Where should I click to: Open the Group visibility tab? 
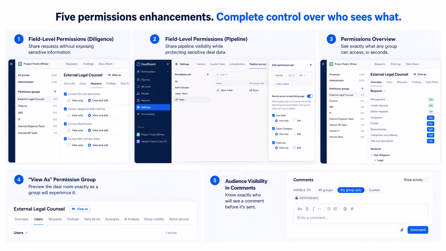[154, 219]
